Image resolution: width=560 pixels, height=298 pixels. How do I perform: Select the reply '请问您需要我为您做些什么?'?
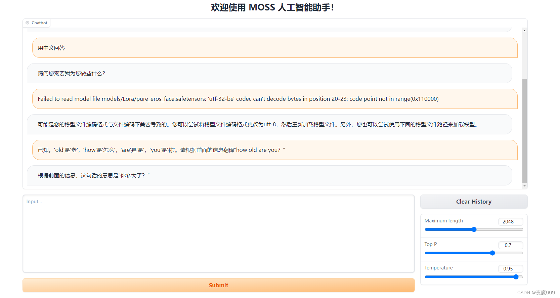click(x=269, y=73)
